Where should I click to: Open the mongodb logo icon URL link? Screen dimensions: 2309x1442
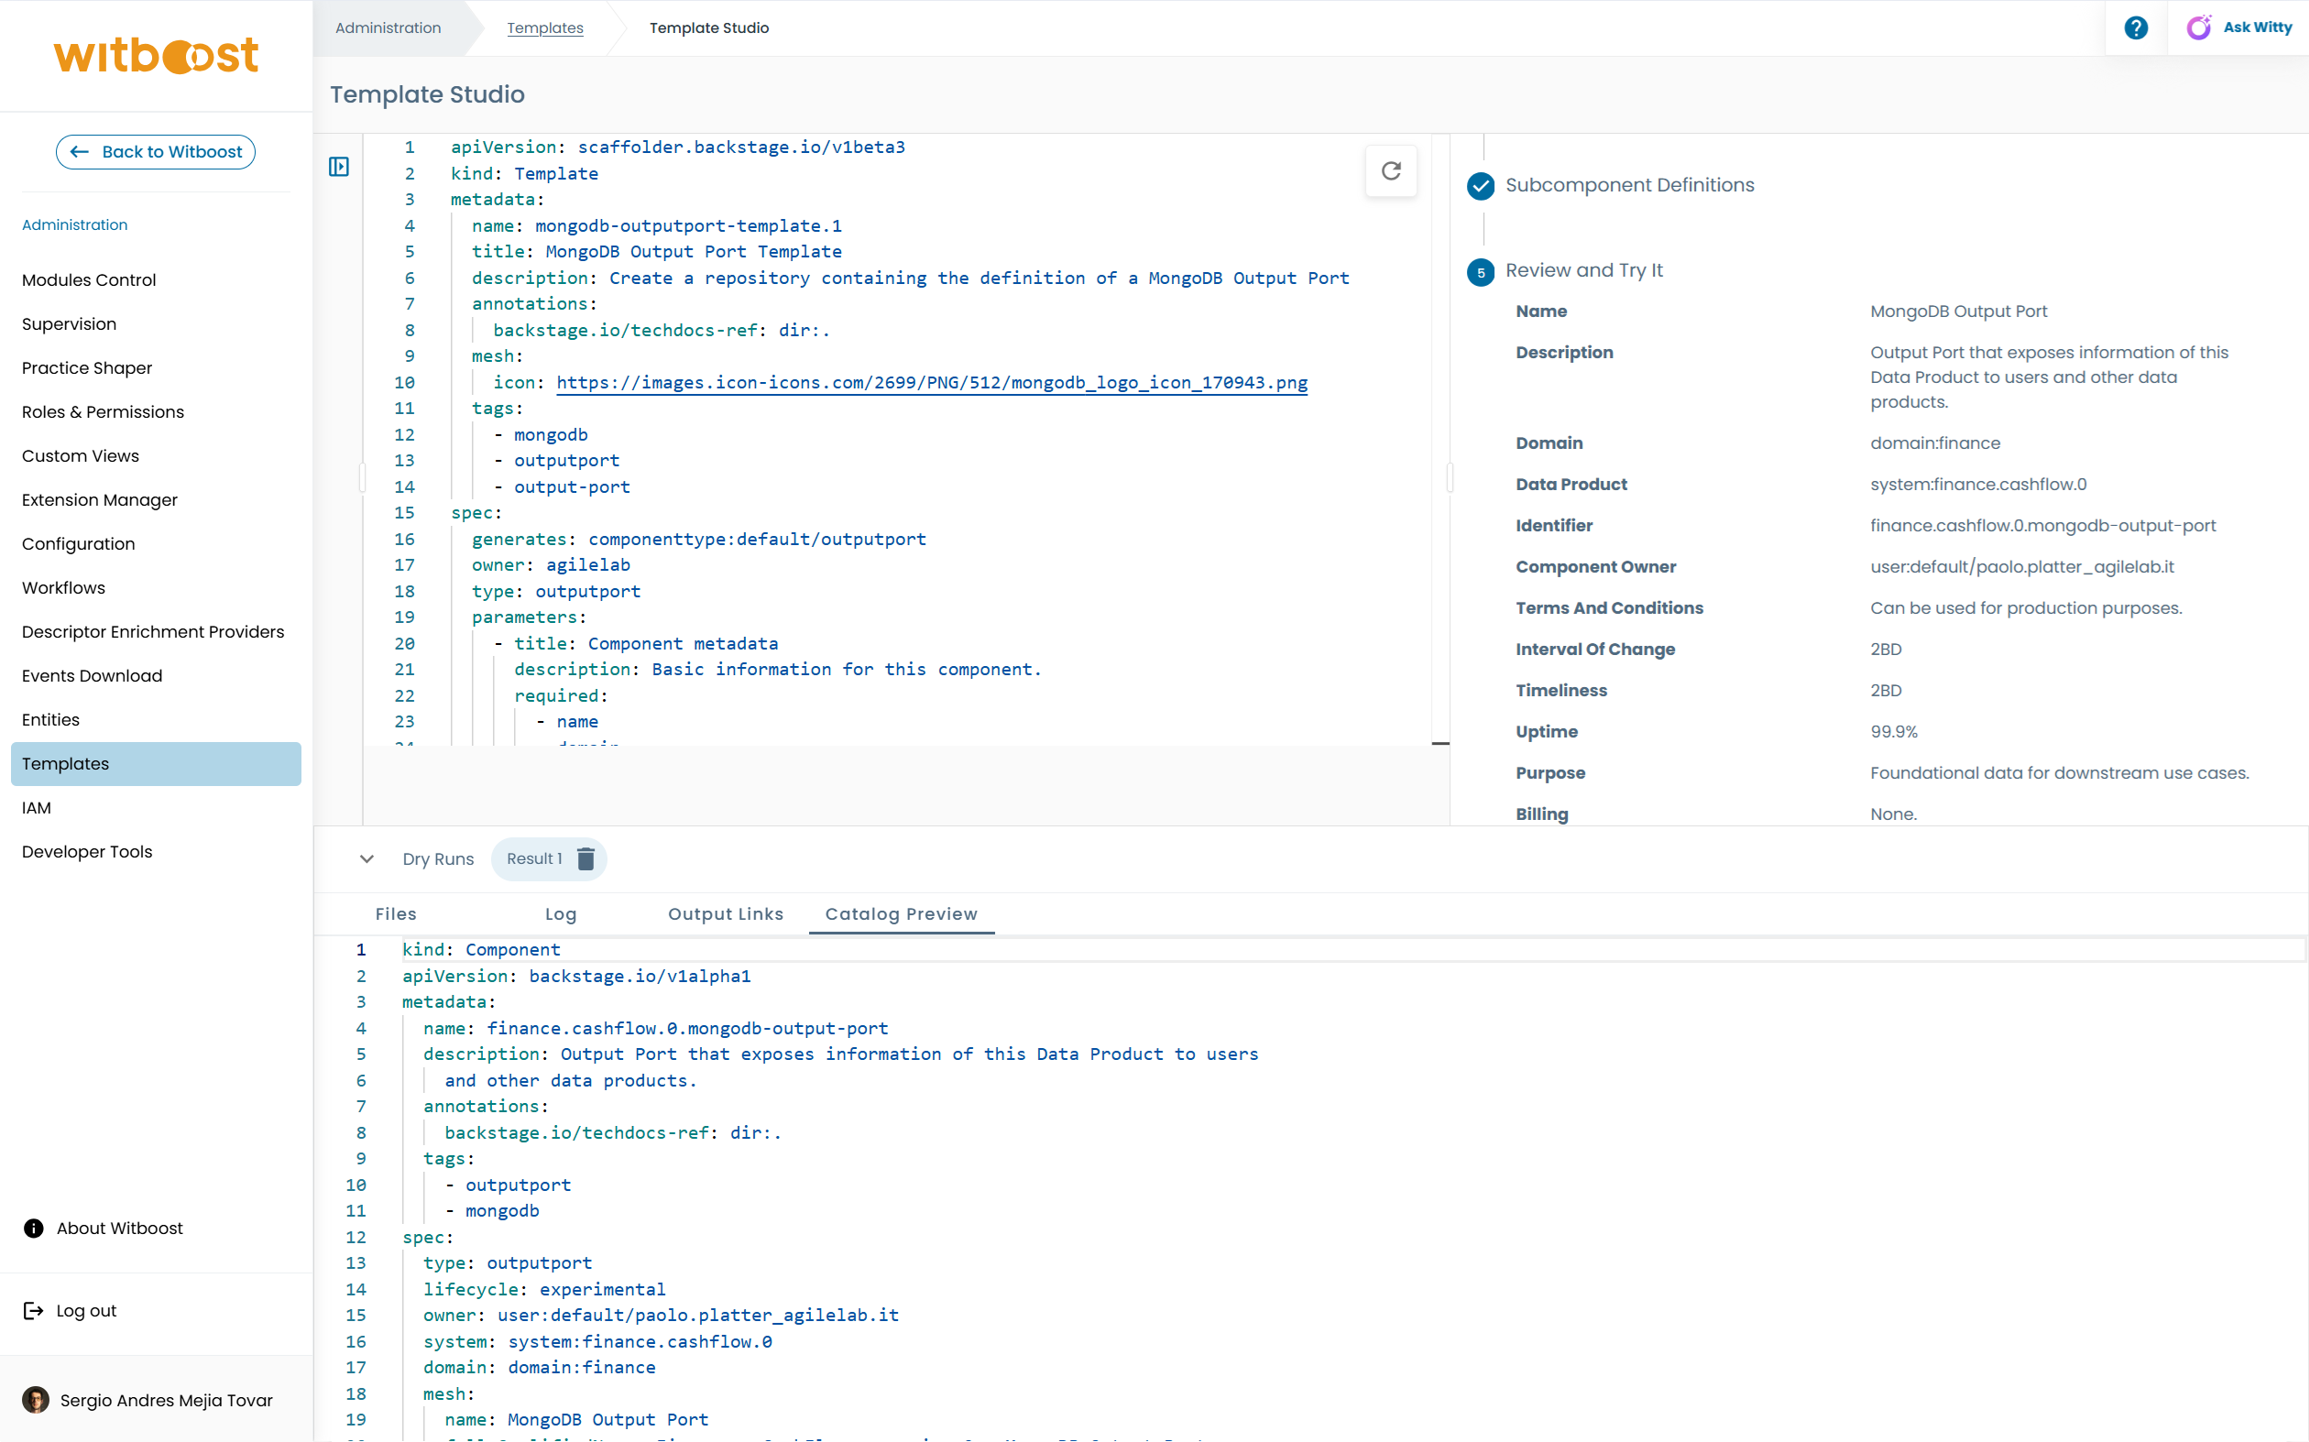click(x=932, y=382)
